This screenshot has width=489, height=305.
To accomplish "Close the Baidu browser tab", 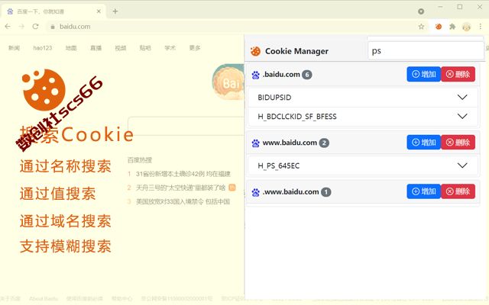I will [99, 11].
